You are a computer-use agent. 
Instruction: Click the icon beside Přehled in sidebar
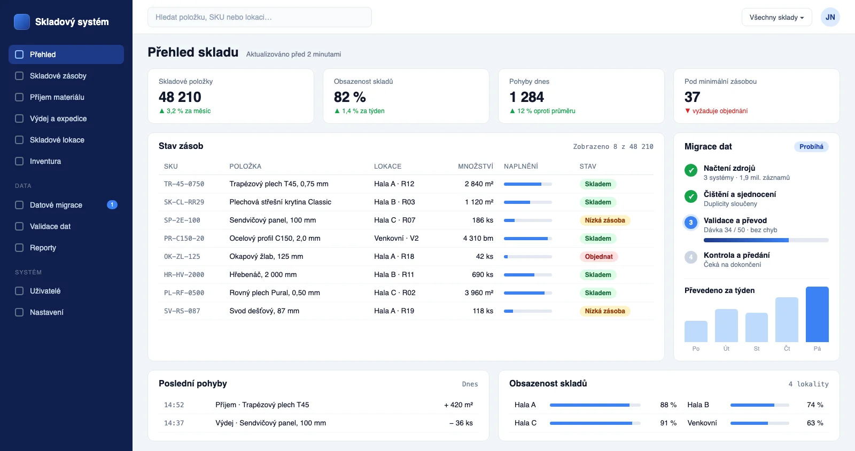(19, 54)
